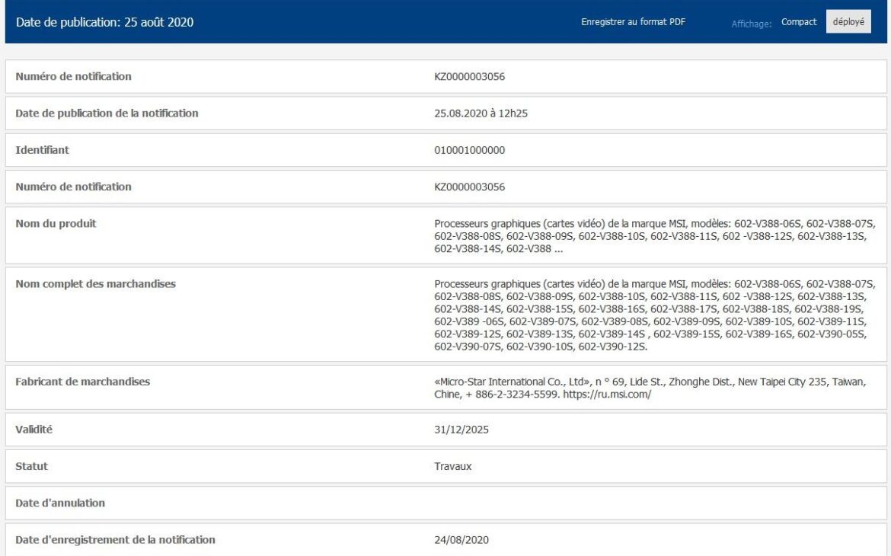Image resolution: width=891 pixels, height=556 pixels.
Task: Click the Enregistrer au format PDF link
Action: 633,22
